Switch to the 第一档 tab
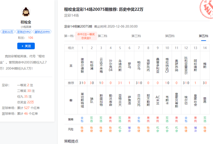Image resolution: width=213 pixels, height=144 pixels. point(68,36)
